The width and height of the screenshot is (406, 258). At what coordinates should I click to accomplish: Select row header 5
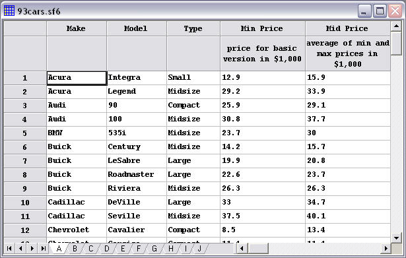click(x=25, y=133)
